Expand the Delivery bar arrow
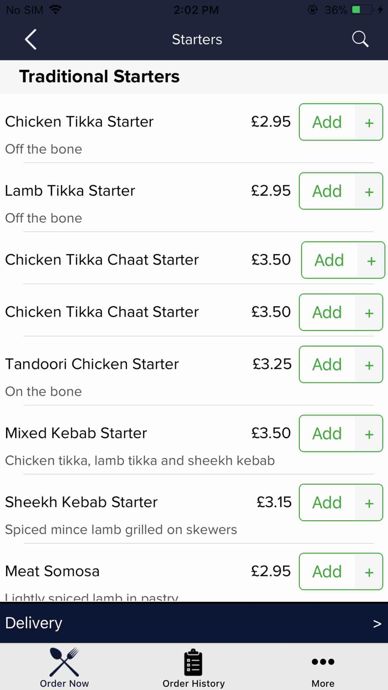The height and width of the screenshot is (690, 388). point(377,623)
